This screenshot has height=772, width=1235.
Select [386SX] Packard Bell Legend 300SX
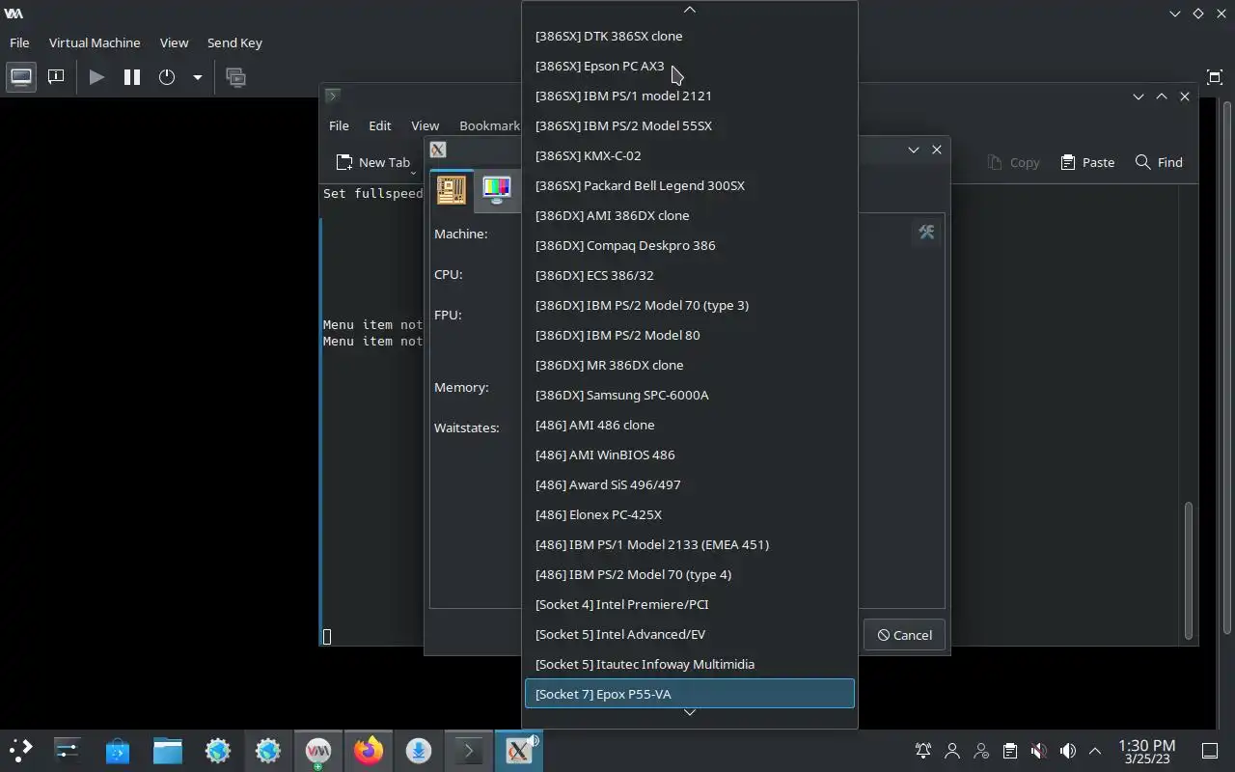(690, 185)
